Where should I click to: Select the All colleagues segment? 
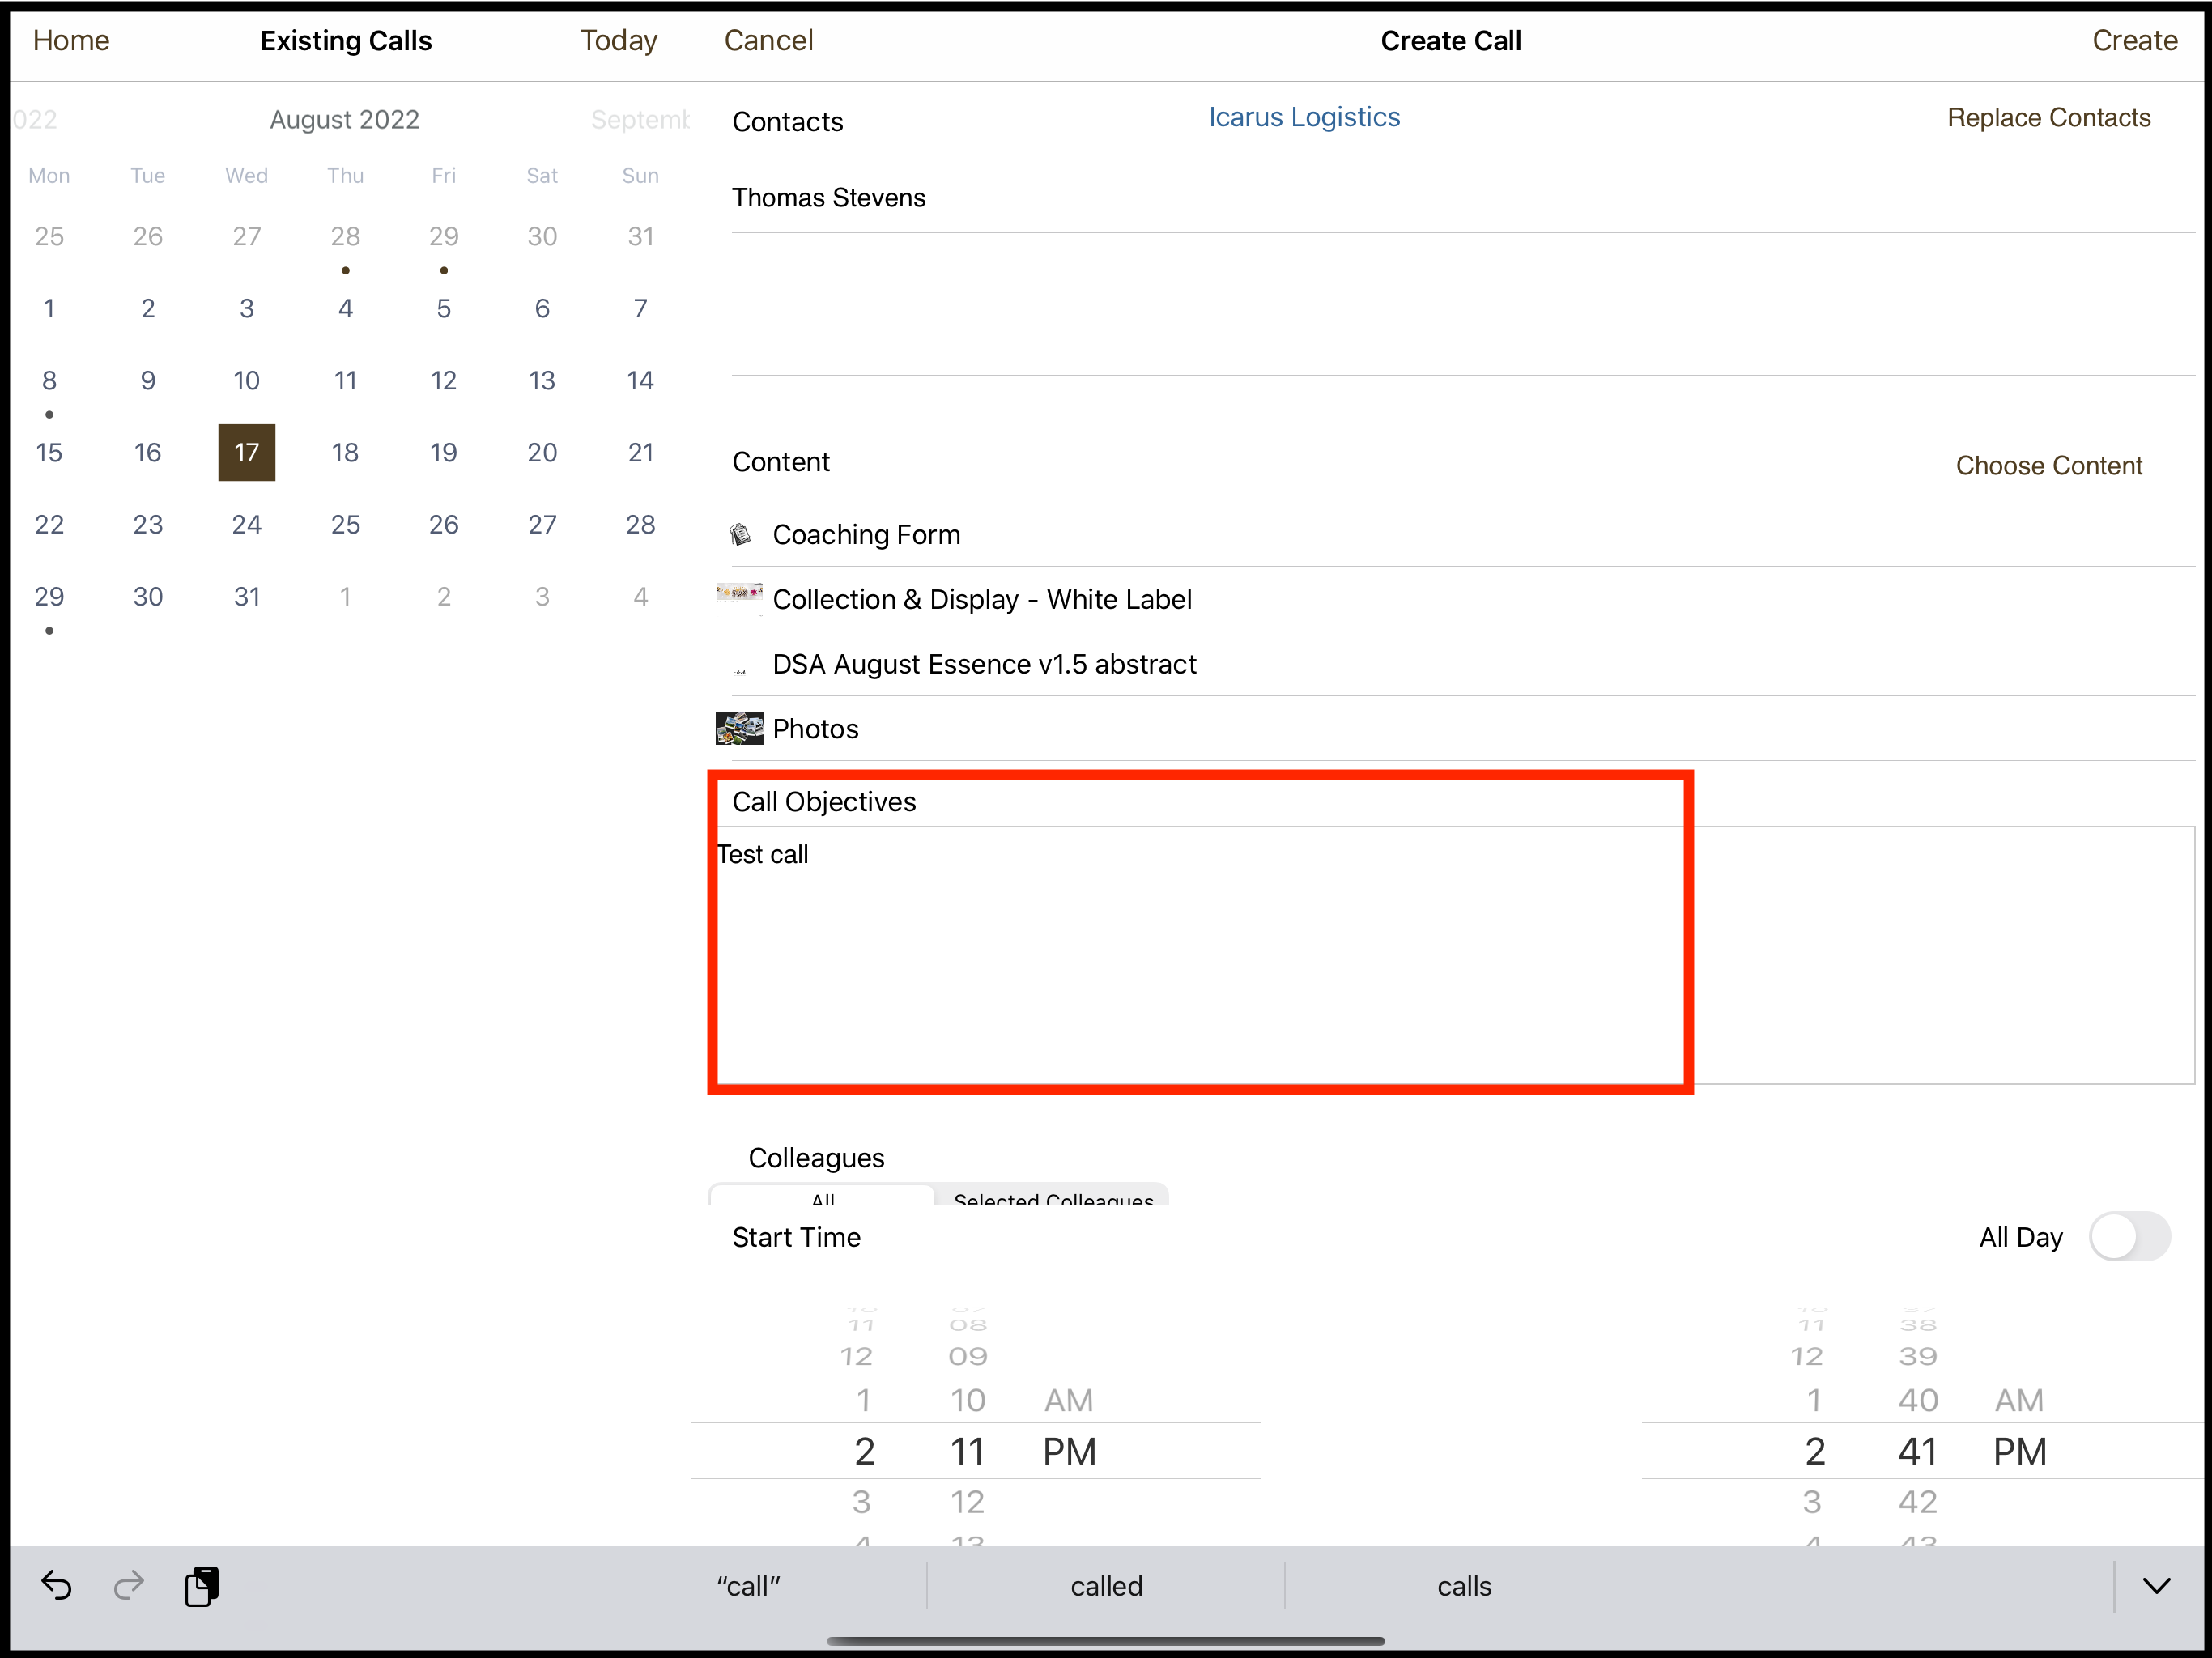(x=820, y=1200)
